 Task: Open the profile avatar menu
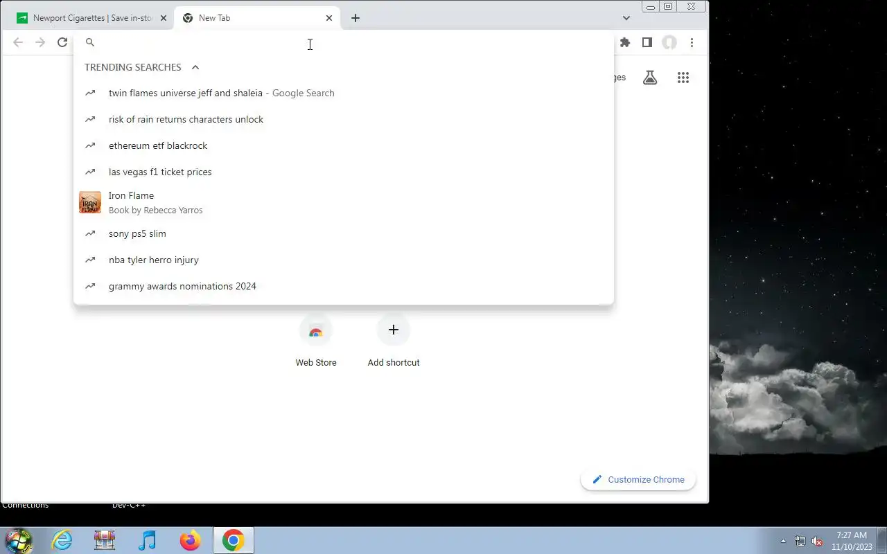pyautogui.click(x=669, y=42)
